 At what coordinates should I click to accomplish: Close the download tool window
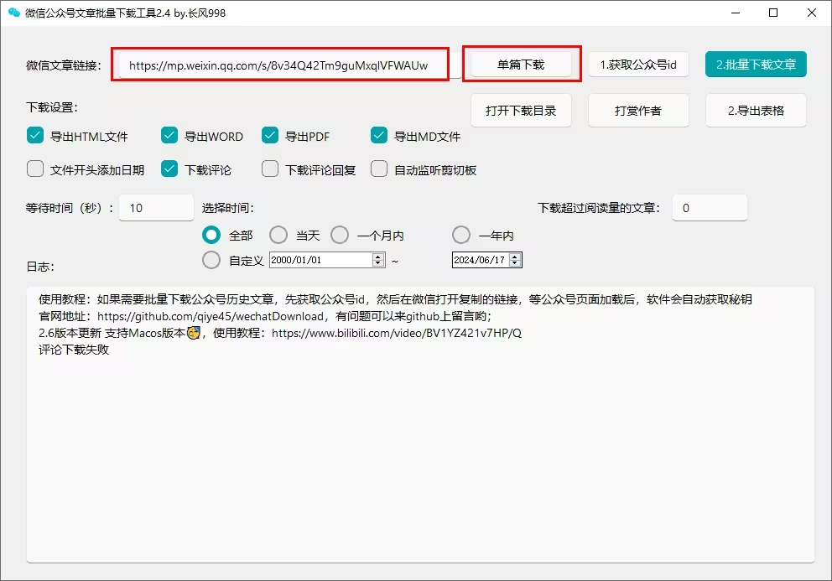click(x=811, y=13)
